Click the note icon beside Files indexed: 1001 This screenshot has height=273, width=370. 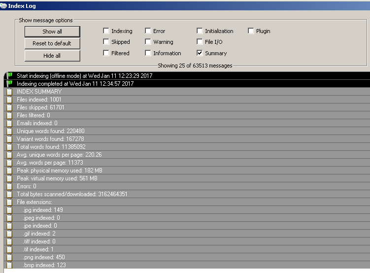[x=9, y=100]
